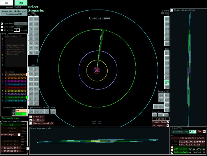The image size is (207, 156).
Task: Select Clear screen each orbit option
Action: click(x=2, y=27)
